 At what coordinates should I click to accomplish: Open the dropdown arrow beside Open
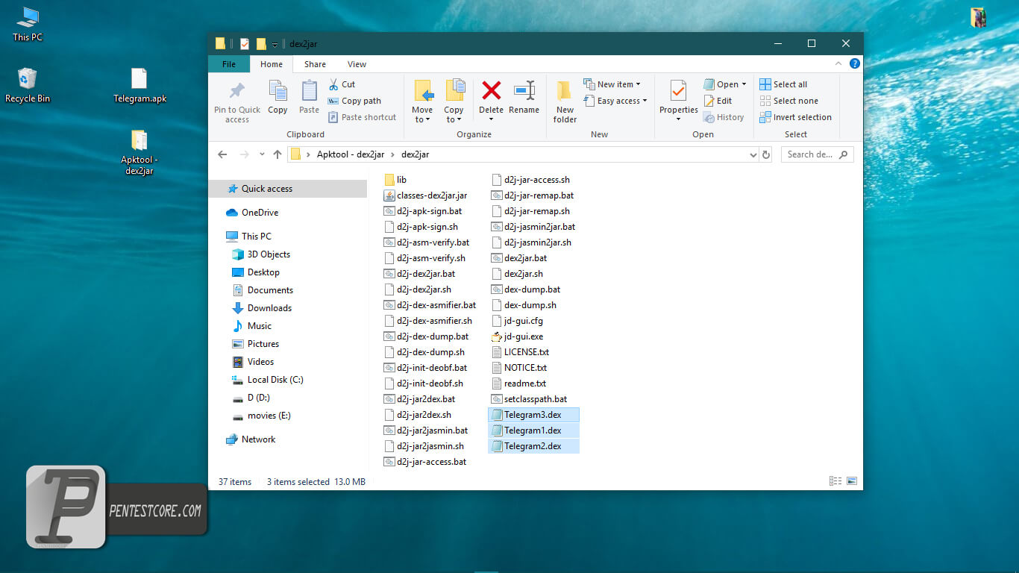pyautogui.click(x=744, y=84)
